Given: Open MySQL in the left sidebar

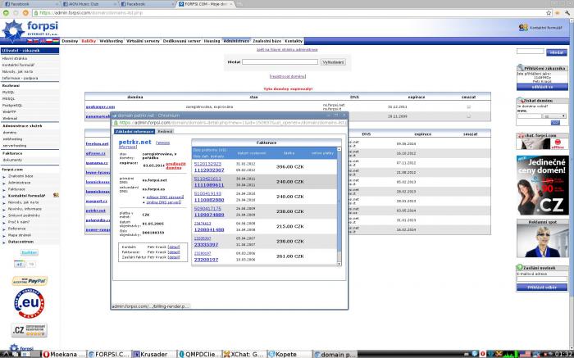Looking at the screenshot, I should pos(9,92).
